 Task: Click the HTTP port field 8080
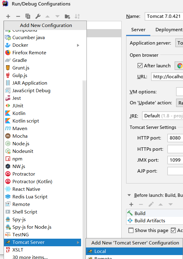pos(175,138)
